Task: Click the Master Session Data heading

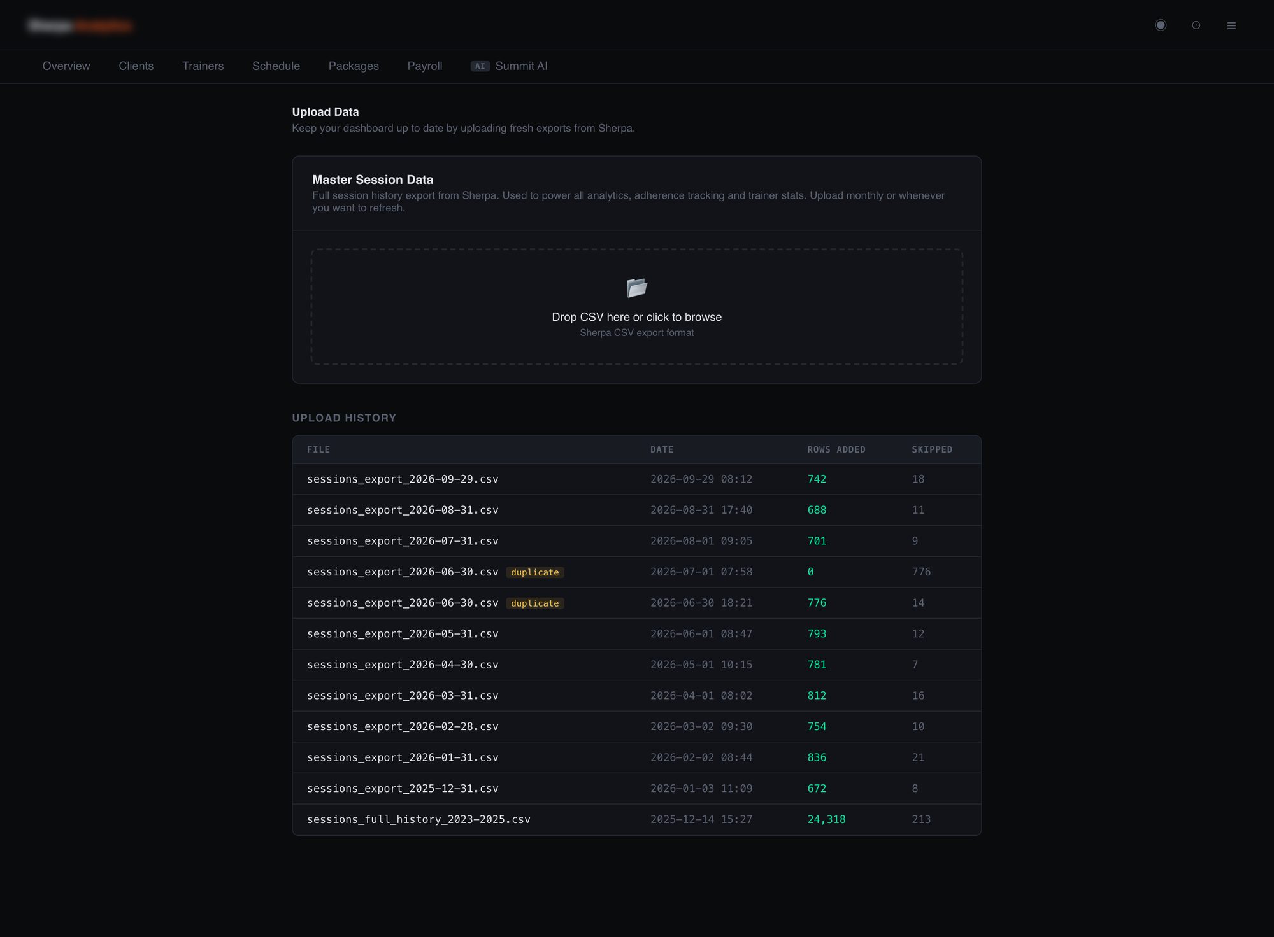Action: pos(373,180)
